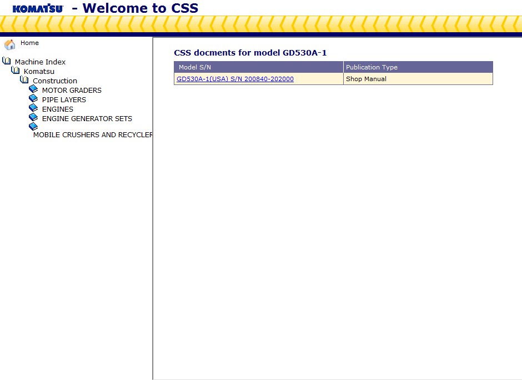Click the blue book icon for PIPE LAYERS
This screenshot has width=522, height=380.
(33, 98)
